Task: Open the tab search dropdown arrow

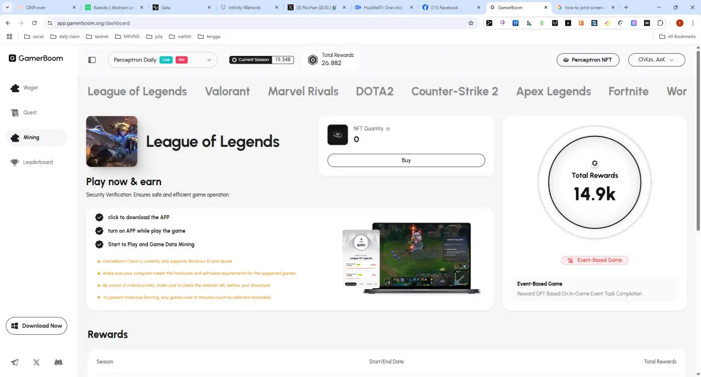Action: coord(7,8)
